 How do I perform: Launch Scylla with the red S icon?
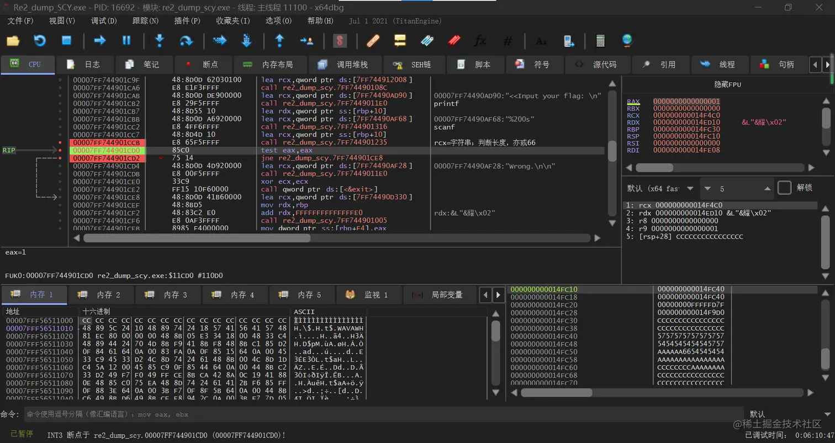[x=340, y=41]
